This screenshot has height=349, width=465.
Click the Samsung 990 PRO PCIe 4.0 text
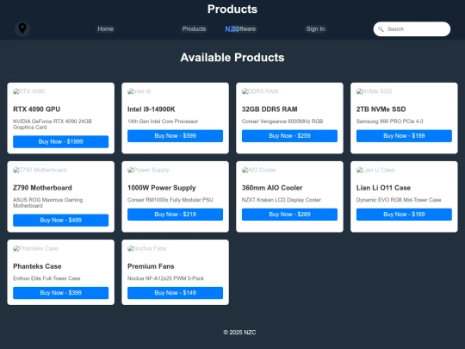tap(390, 122)
